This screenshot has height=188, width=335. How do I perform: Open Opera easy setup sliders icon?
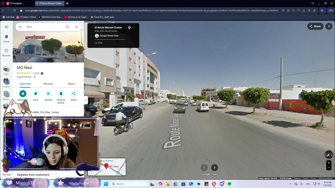tap(309, 10)
